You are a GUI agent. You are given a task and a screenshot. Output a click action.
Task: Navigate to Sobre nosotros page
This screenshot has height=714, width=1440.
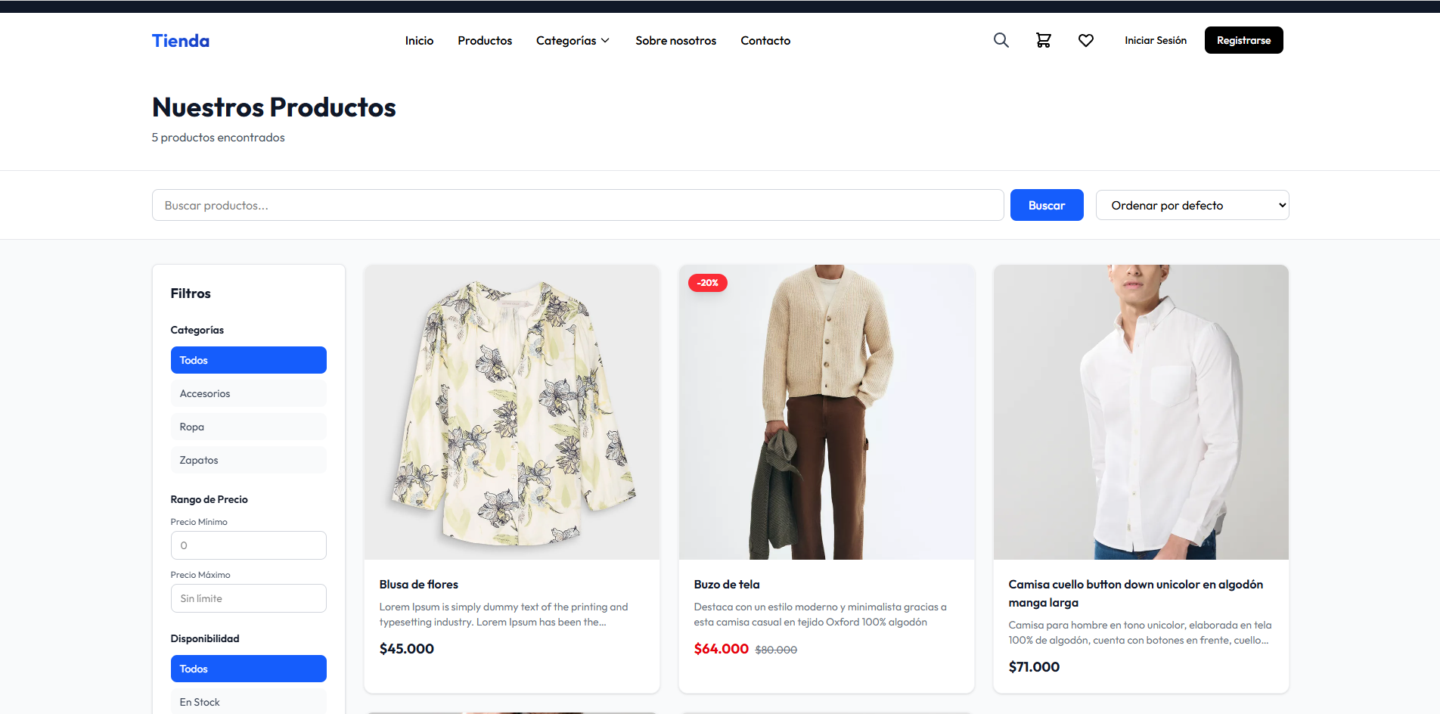tap(675, 41)
